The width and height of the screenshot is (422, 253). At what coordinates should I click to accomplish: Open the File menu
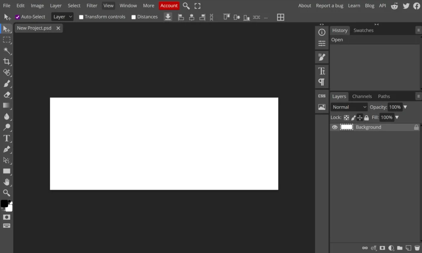[x=7, y=6]
